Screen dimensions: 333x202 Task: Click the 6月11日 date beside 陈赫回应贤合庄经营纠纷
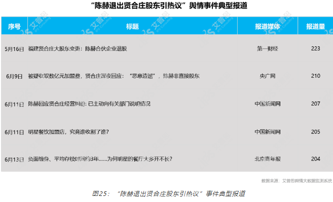tap(14, 104)
